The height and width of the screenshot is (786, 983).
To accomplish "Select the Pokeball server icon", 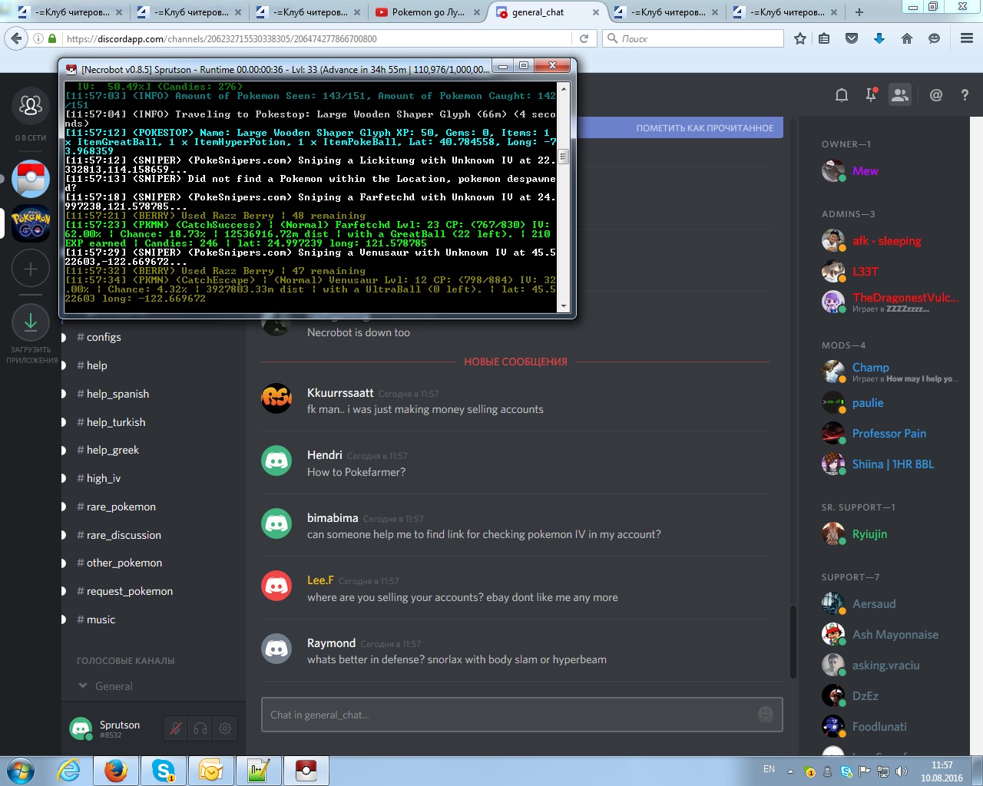I will (31, 179).
